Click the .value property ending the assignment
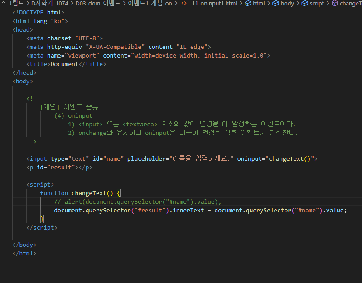362x283 pixels. 334,211
